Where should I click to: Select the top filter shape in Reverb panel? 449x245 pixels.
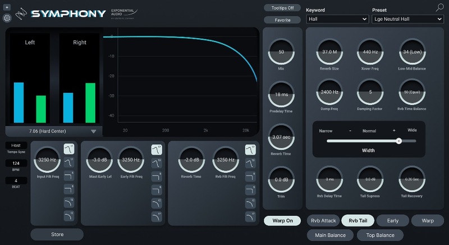click(x=250, y=149)
